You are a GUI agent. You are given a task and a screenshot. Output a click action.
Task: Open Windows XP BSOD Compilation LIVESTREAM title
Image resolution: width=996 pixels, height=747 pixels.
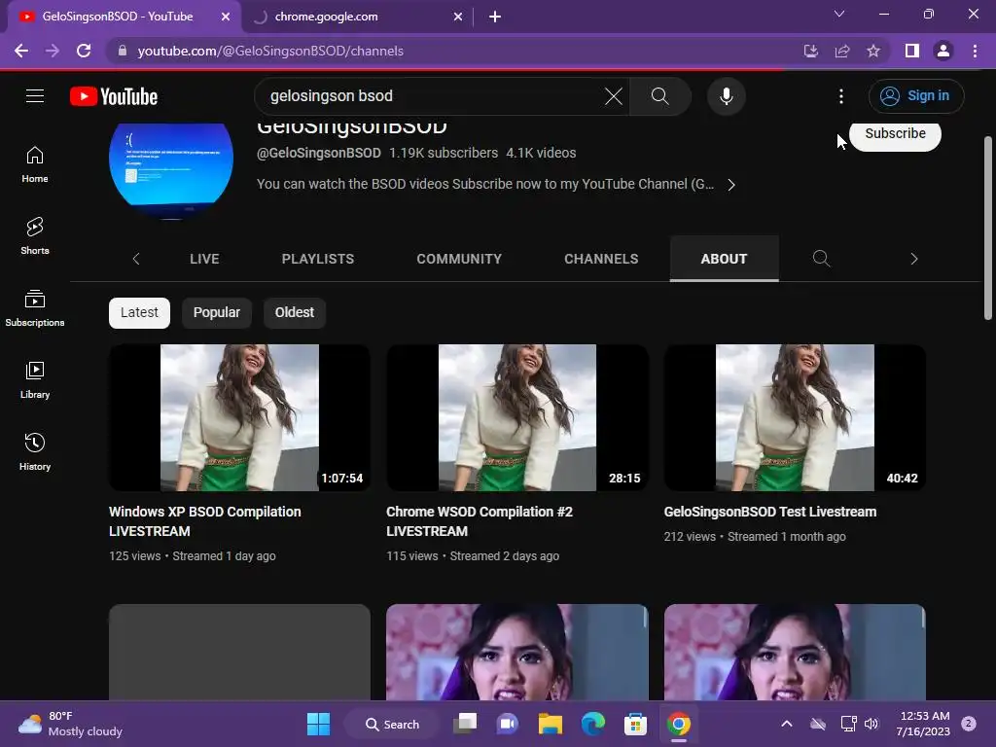(x=204, y=521)
